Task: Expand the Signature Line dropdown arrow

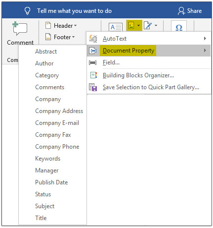Action: 156,25
